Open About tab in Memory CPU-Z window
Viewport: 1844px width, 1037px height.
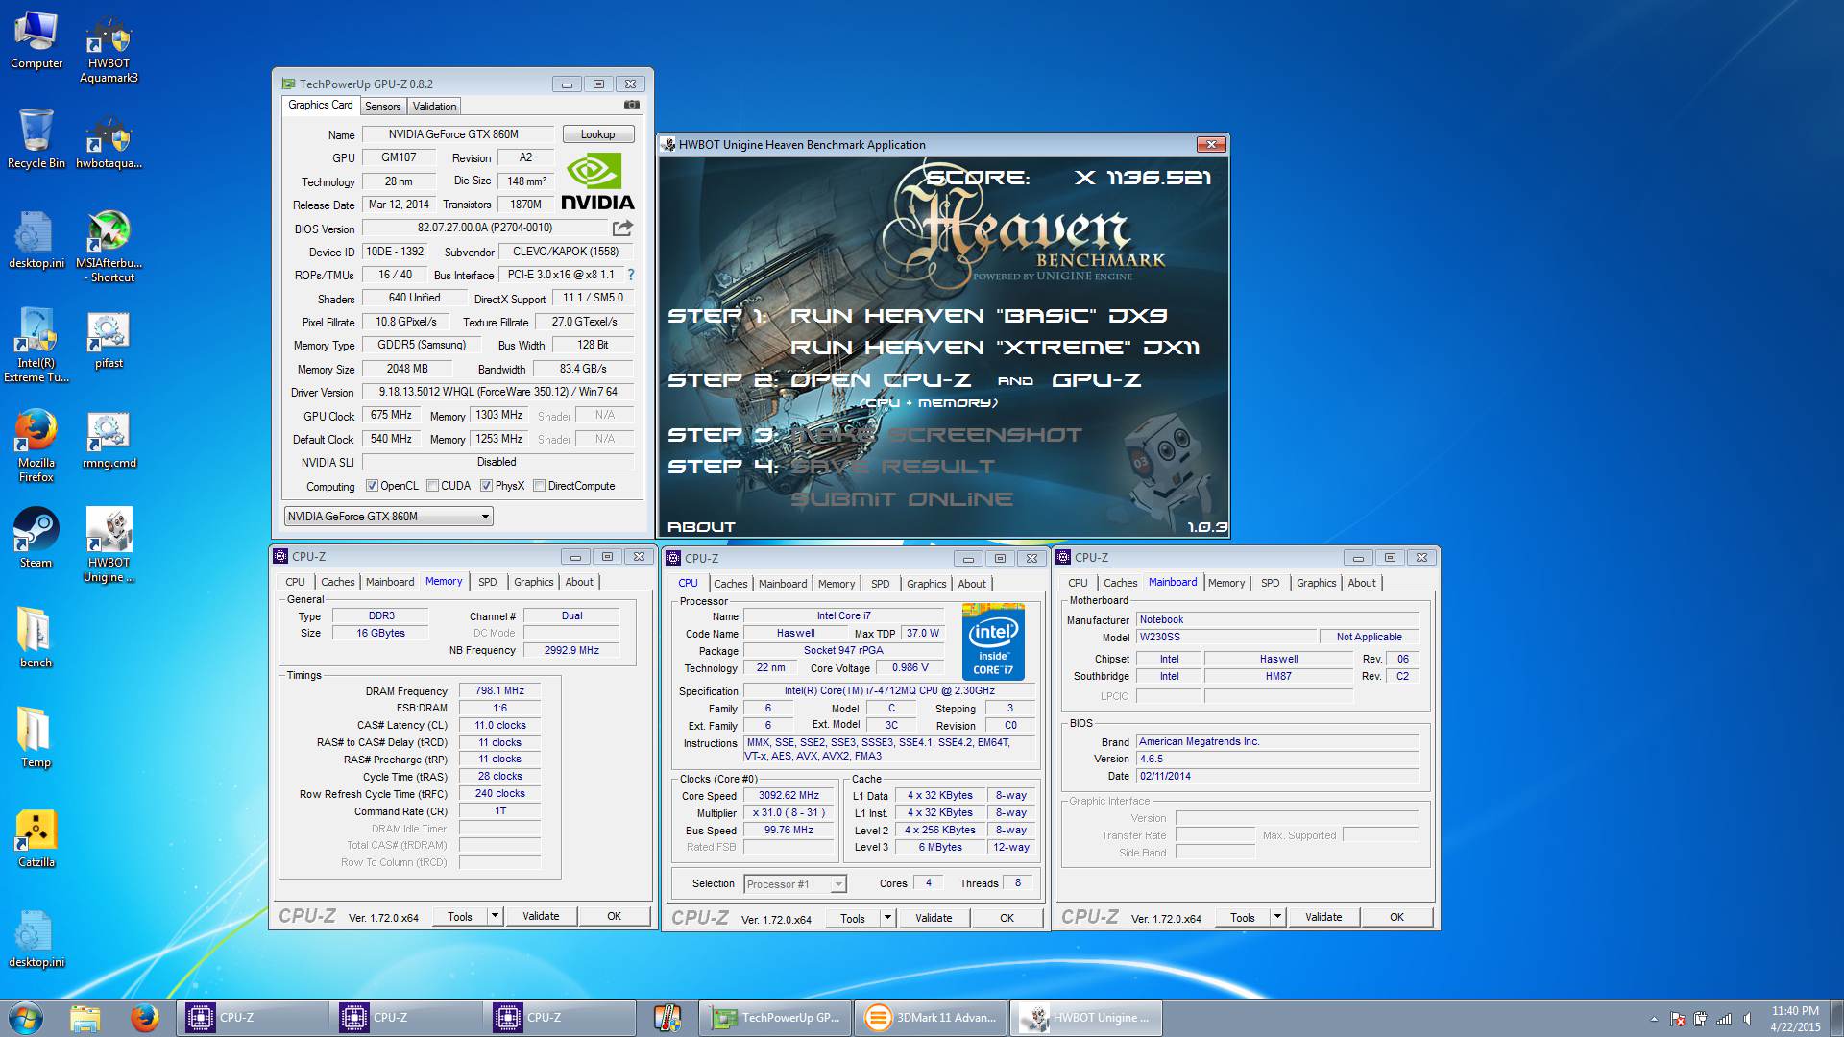[x=578, y=582]
